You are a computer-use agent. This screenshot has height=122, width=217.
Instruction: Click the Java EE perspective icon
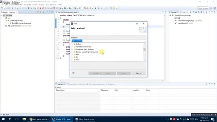(215, 8)
